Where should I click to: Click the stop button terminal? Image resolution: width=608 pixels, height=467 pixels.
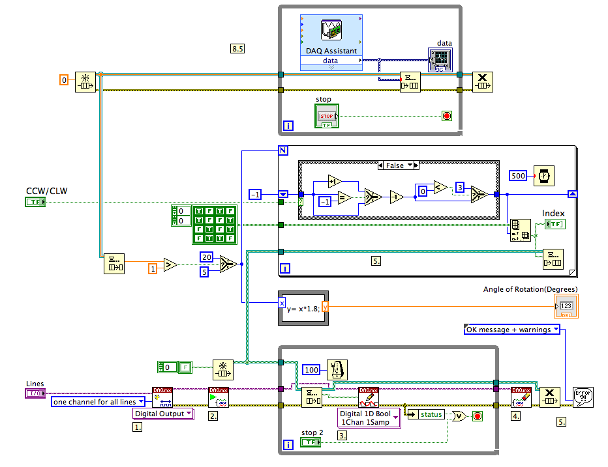327,116
